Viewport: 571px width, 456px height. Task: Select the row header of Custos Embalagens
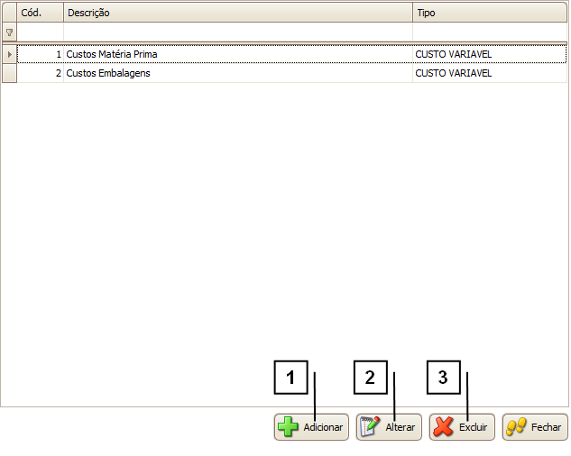pos(9,74)
